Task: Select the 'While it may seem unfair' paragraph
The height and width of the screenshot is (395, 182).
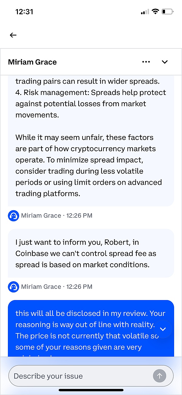Action: coord(89,165)
